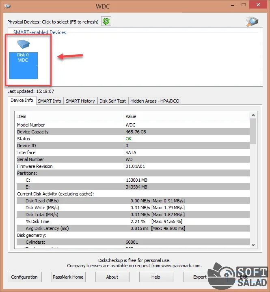This screenshot has height=292, width=270.
Task: Select the Disk Write (MB/s) row
Action: 133,208
